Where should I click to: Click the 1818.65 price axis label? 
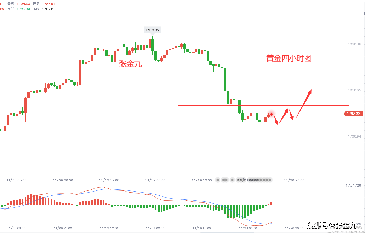354,90
